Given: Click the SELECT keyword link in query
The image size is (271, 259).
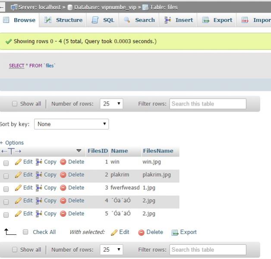Looking at the screenshot, I should coord(16,66).
